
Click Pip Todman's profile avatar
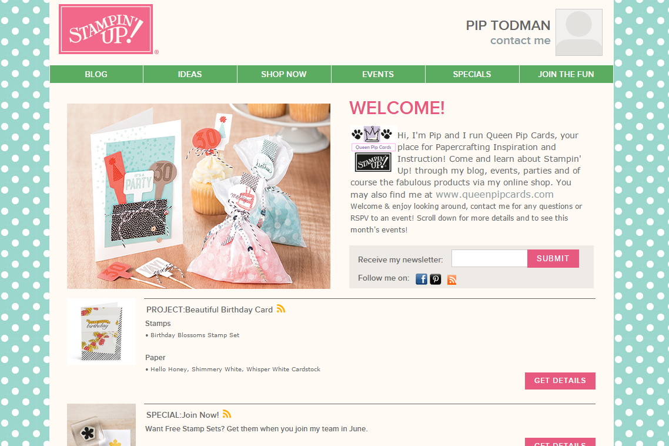[578, 32]
